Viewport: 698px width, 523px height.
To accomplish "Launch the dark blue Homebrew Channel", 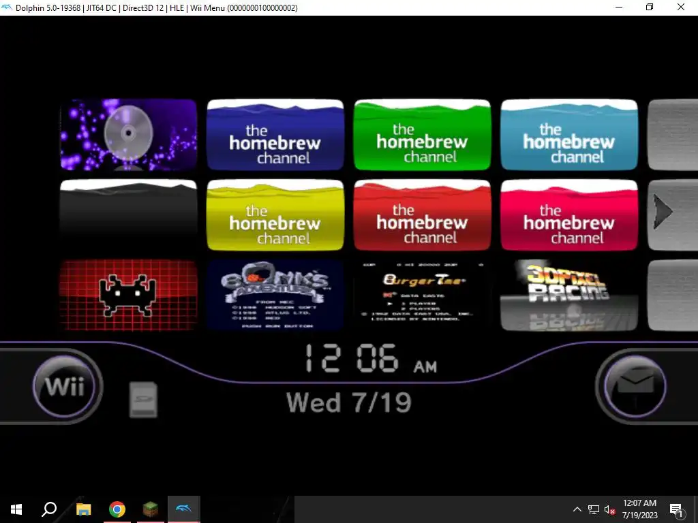I will (275, 135).
